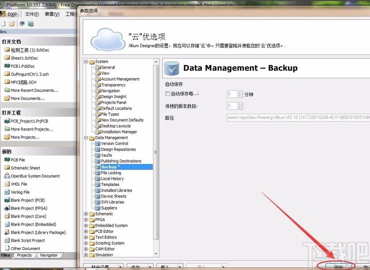The height and width of the screenshot is (270, 370).
Task: Expand the PCB Editor folder
Action: click(86, 231)
